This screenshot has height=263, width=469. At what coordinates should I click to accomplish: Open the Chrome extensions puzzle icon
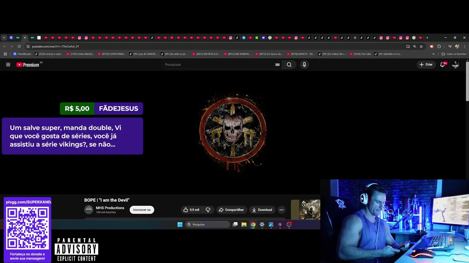pos(439,46)
